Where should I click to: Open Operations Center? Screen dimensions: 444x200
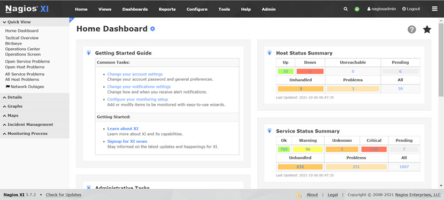22,49
